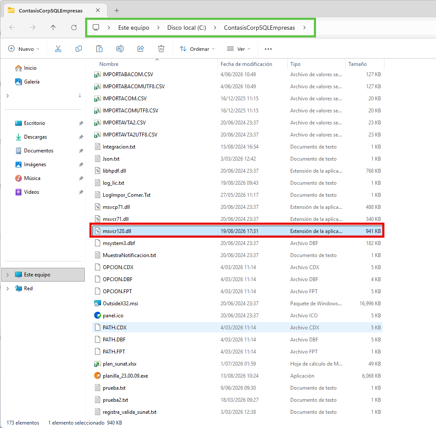Open Música in the sidebar
This screenshot has width=436, height=428.
click(x=32, y=178)
